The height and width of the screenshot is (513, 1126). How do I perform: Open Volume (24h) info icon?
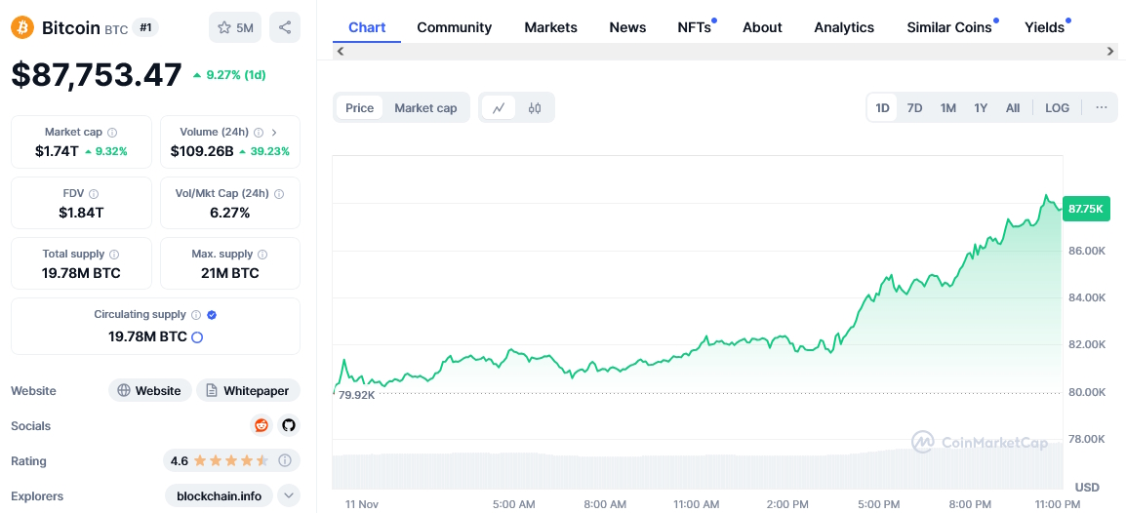pos(259,133)
